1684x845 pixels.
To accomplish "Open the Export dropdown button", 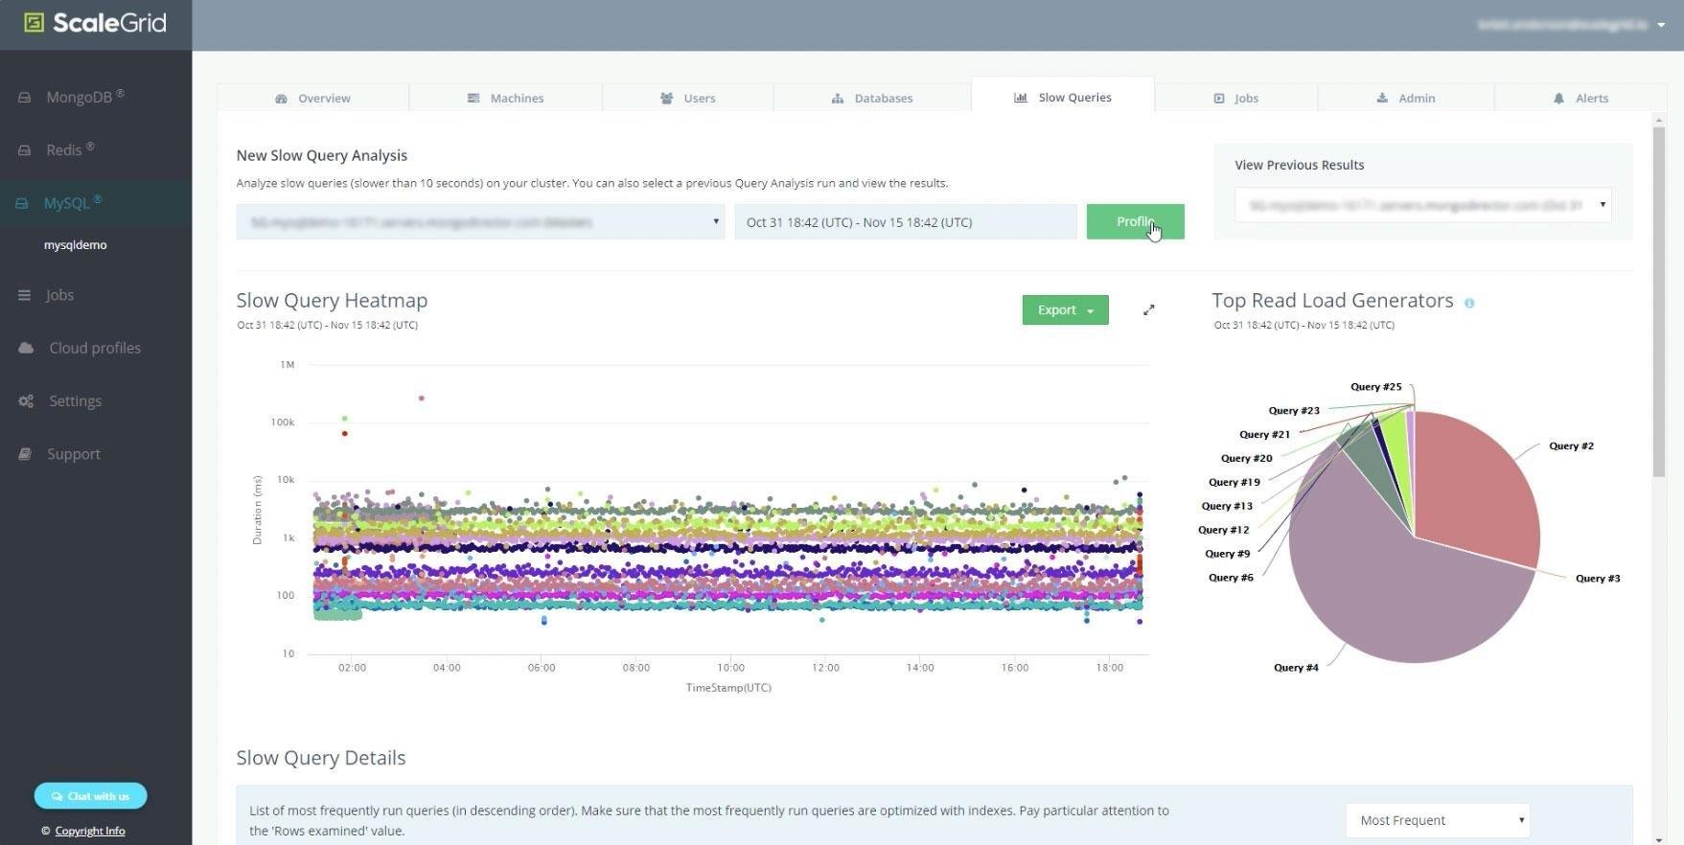I will click(x=1065, y=309).
